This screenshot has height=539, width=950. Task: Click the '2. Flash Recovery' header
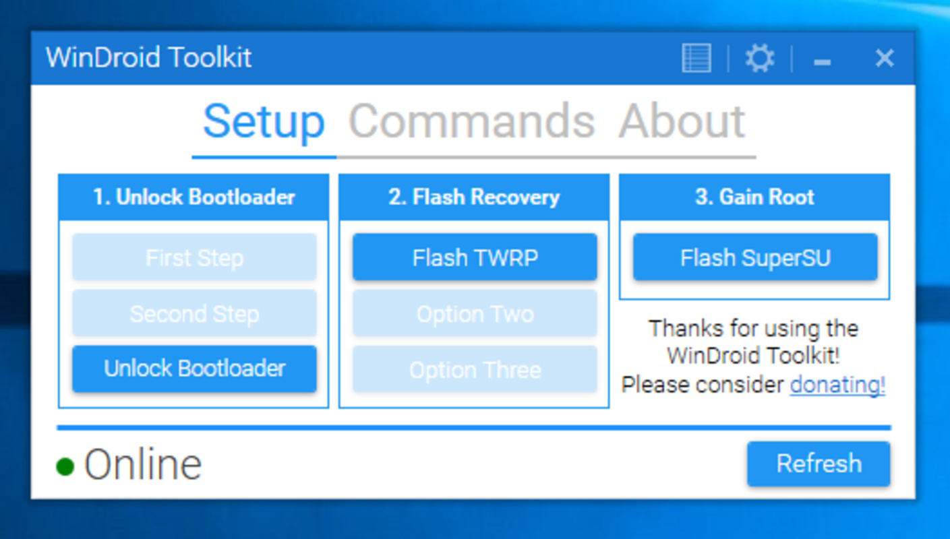tap(474, 197)
